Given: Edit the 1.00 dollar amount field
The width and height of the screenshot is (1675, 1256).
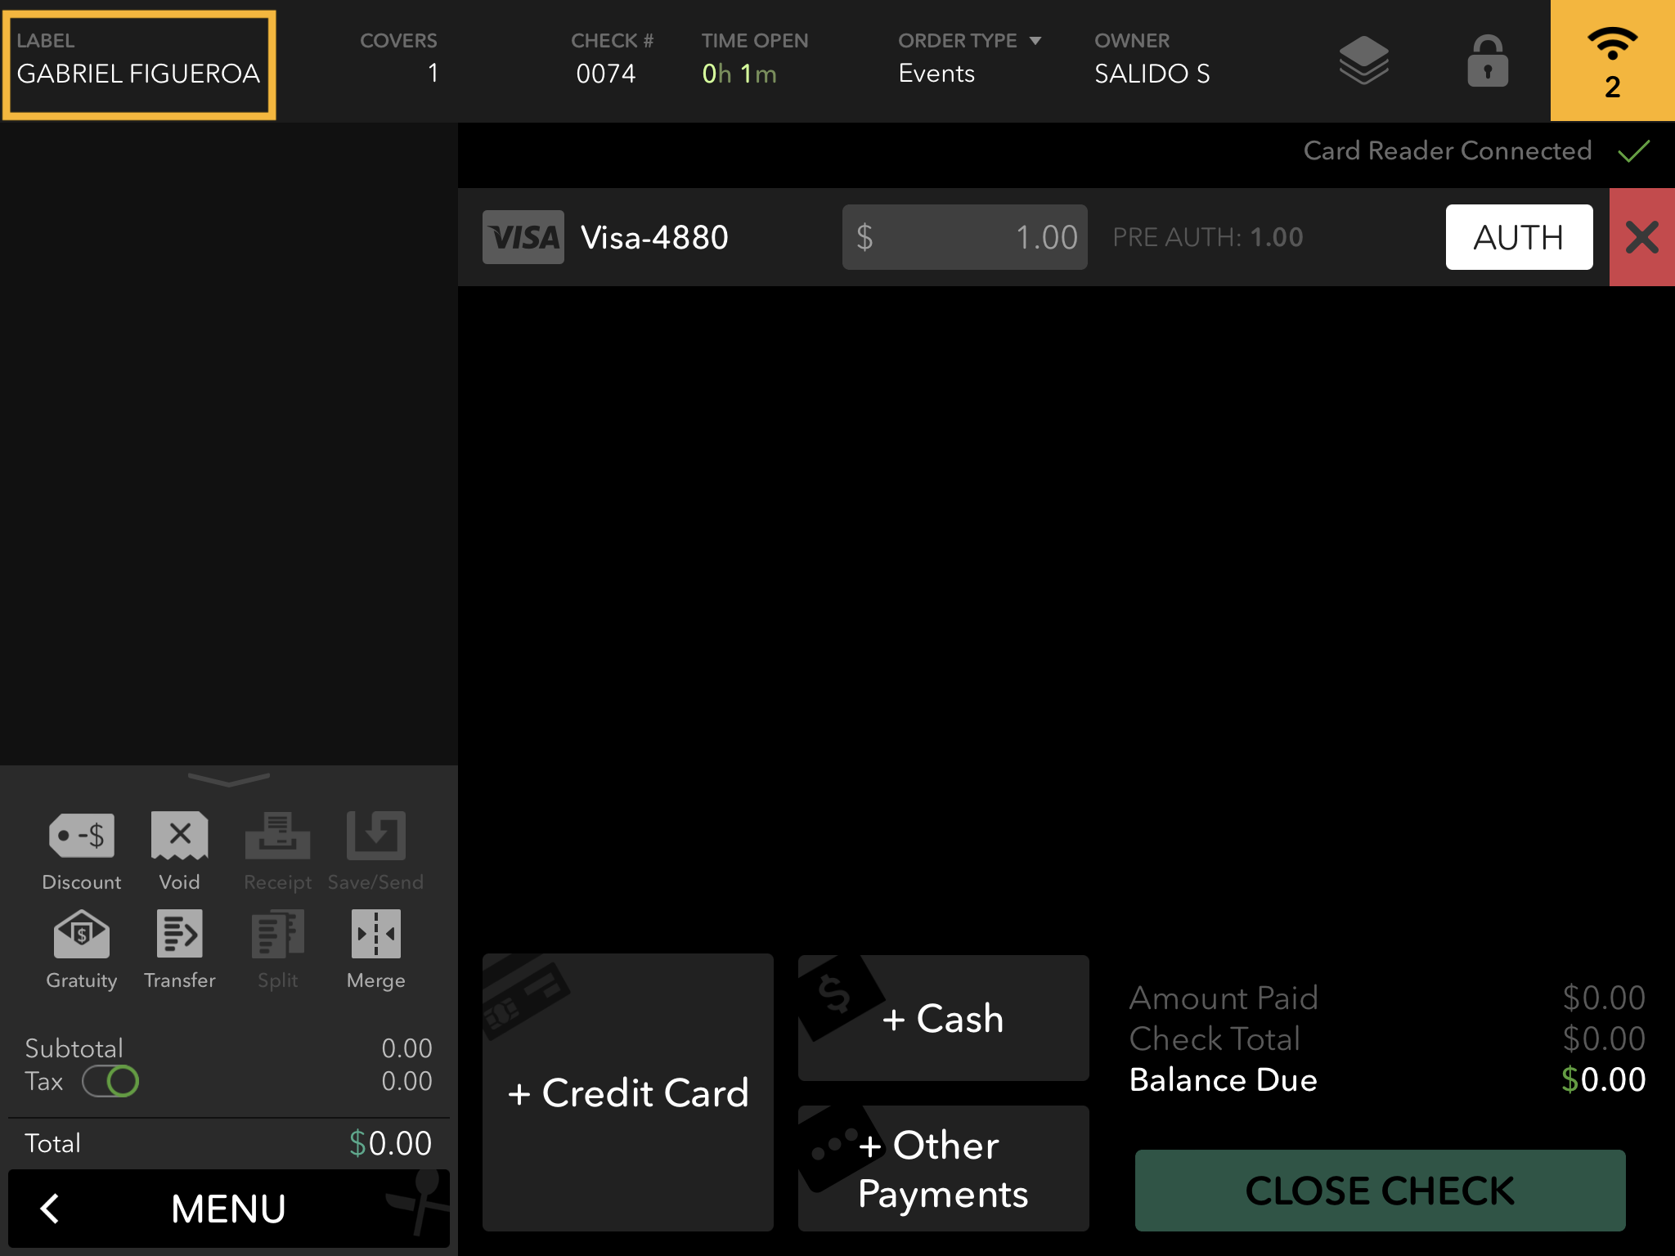Looking at the screenshot, I should [x=965, y=237].
